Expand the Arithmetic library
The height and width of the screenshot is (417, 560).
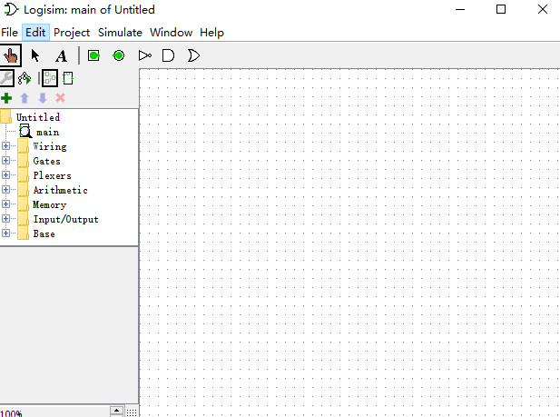click(x=5, y=190)
